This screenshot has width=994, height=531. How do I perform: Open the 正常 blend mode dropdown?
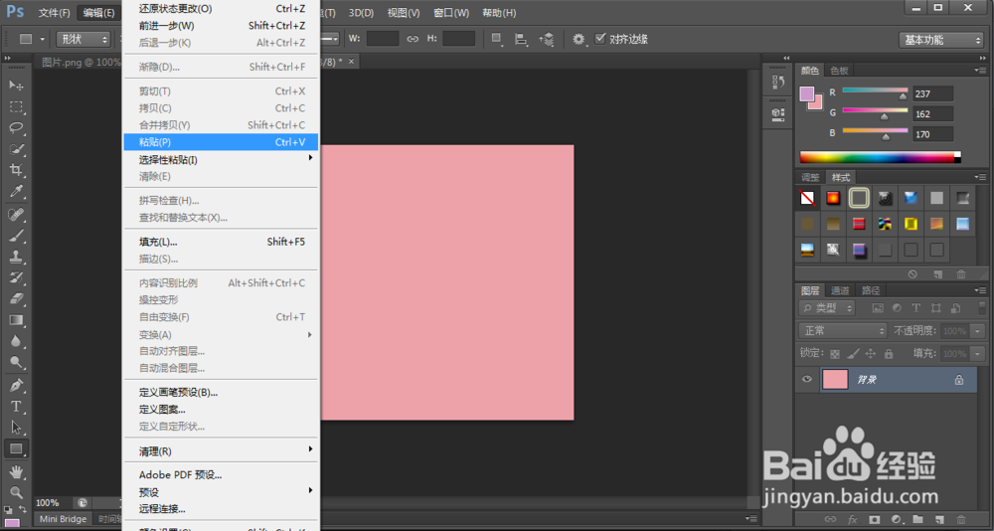tap(843, 330)
